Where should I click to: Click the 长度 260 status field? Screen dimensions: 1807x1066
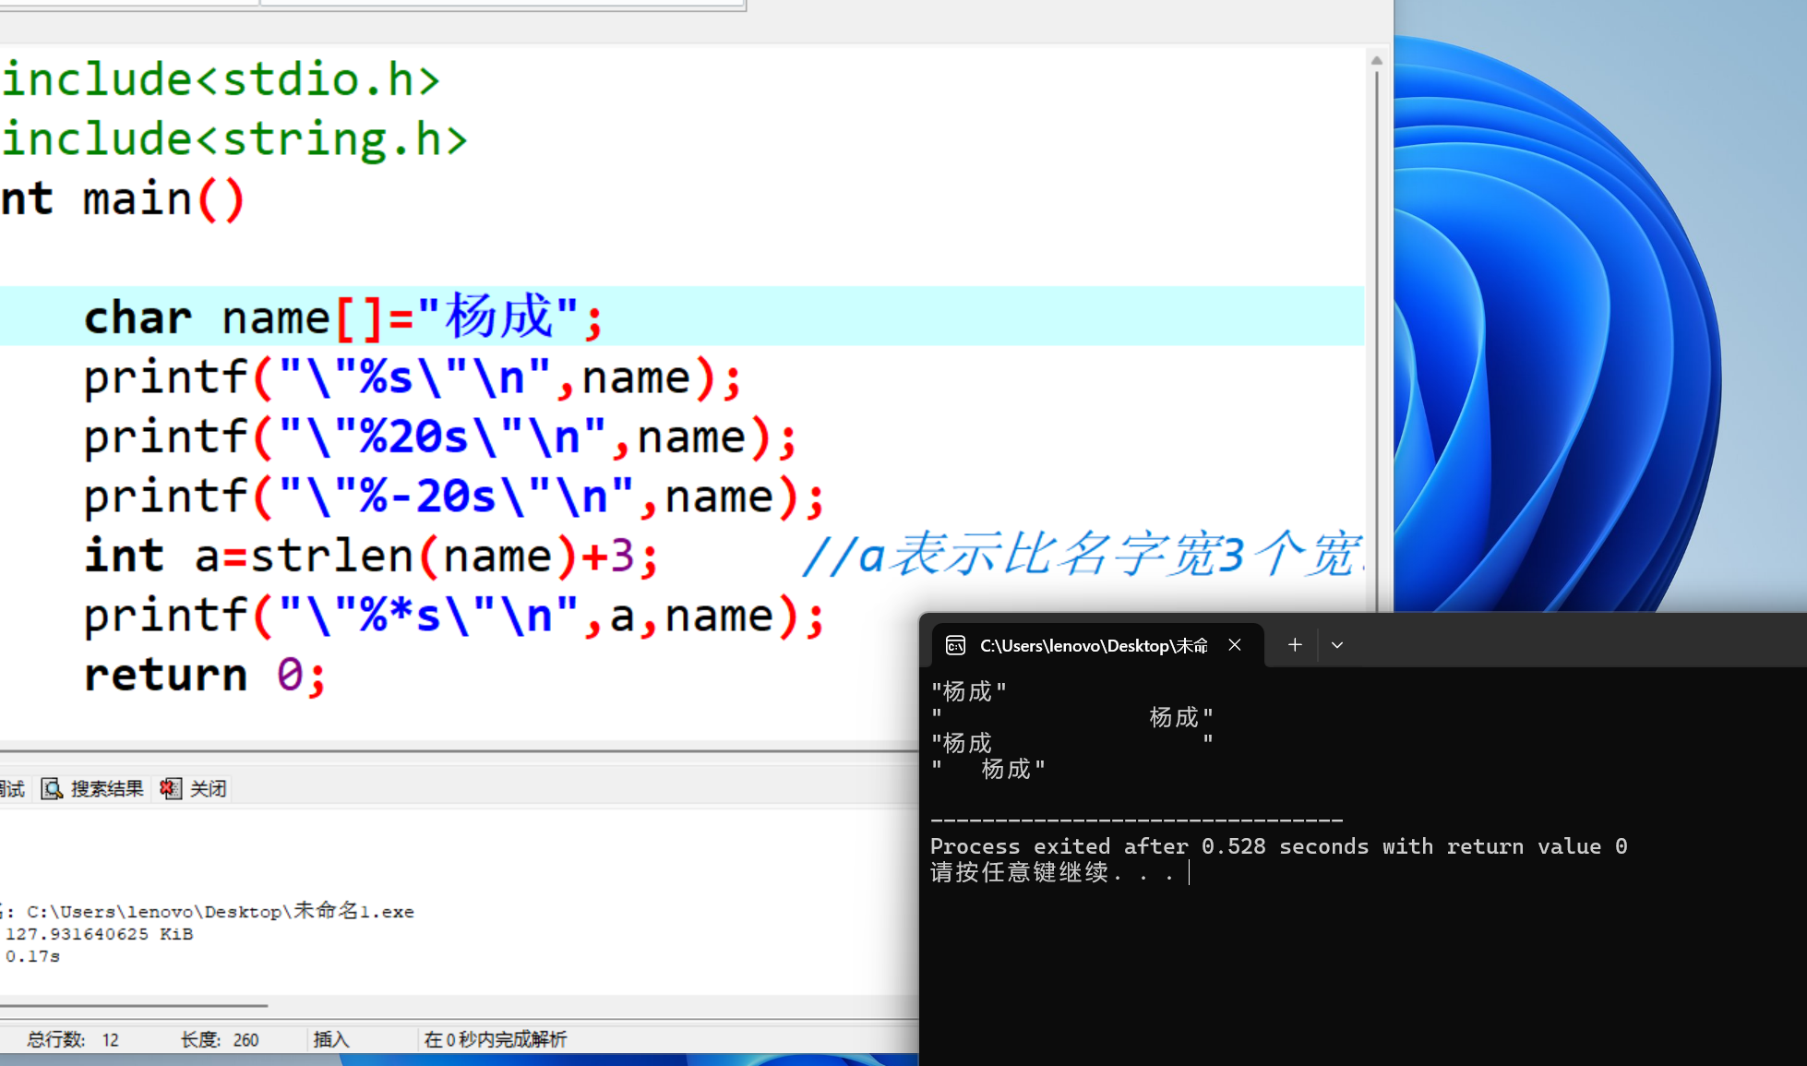tap(219, 1040)
